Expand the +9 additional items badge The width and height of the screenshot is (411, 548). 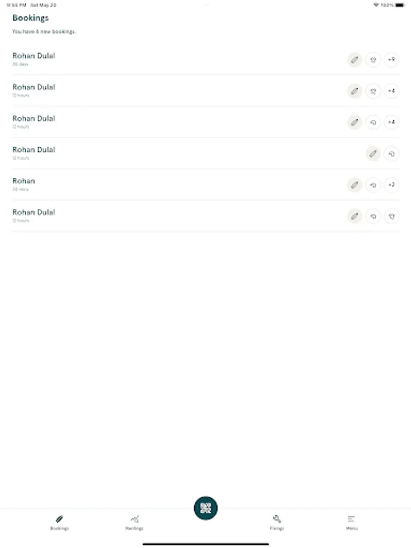pyautogui.click(x=392, y=60)
